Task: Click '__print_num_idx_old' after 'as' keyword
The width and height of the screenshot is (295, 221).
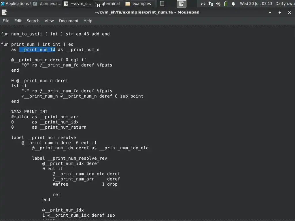Action: click(x=124, y=148)
